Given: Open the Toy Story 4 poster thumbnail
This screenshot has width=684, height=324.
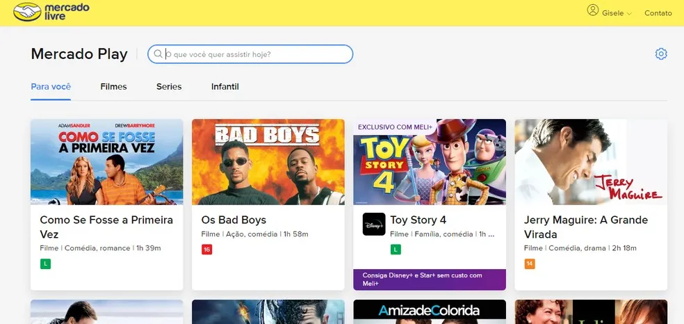Looking at the screenshot, I should click(430, 162).
